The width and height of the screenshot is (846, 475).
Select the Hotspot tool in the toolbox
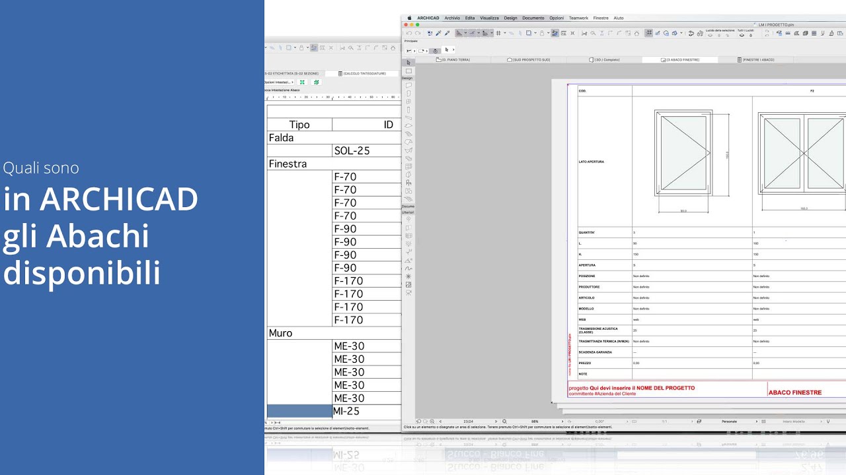click(x=408, y=276)
